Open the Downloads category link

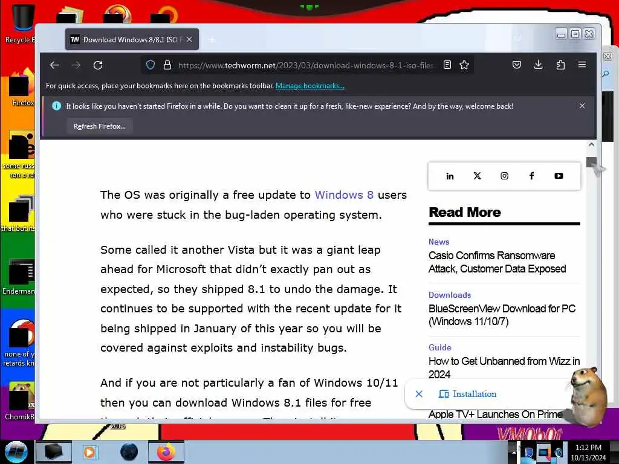pyautogui.click(x=450, y=295)
